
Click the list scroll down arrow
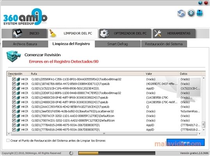tap(203, 130)
